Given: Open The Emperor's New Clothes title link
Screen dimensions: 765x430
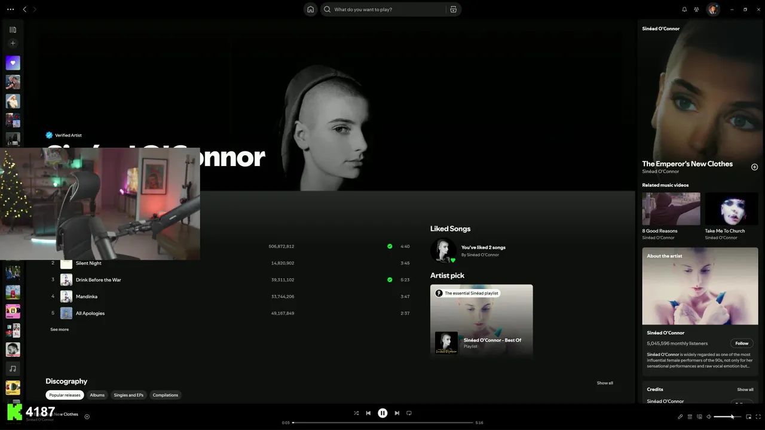Looking at the screenshot, I should tap(687, 164).
